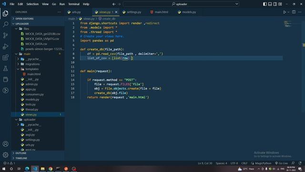305x172 pixels.
Task: Open the Accounts icon in activity bar
Action: [5, 144]
